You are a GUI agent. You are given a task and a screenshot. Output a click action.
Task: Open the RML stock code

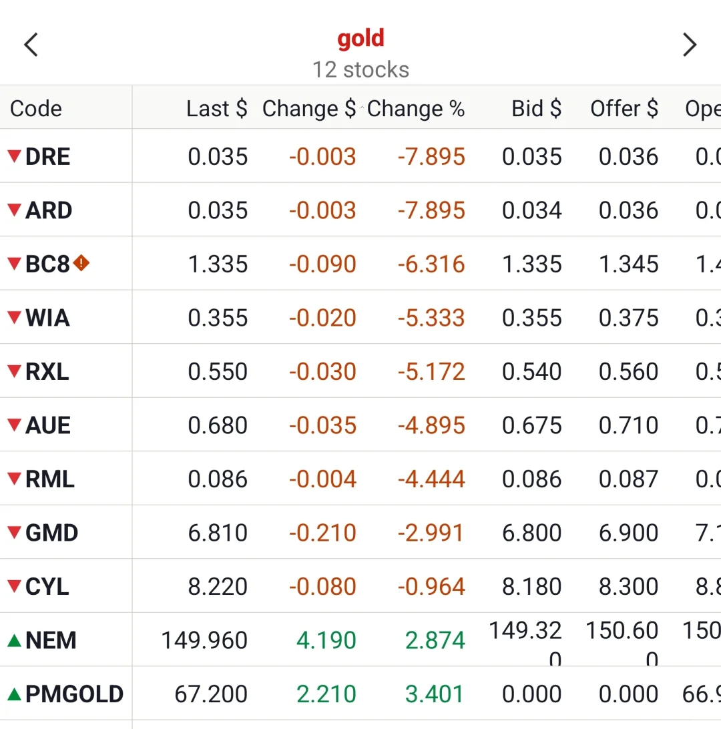tap(50, 479)
